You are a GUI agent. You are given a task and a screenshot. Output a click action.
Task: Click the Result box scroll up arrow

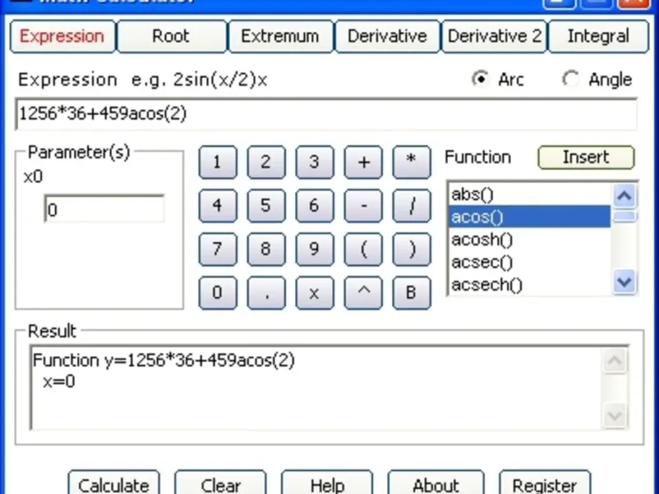615,361
